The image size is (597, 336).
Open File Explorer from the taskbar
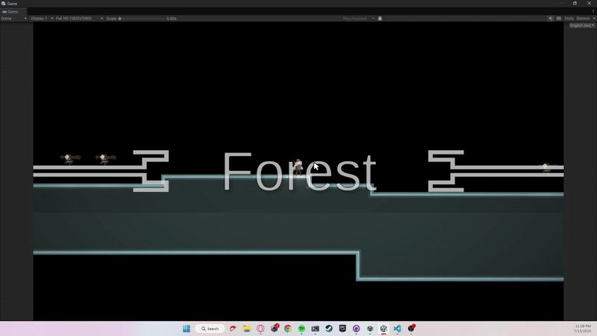247,329
